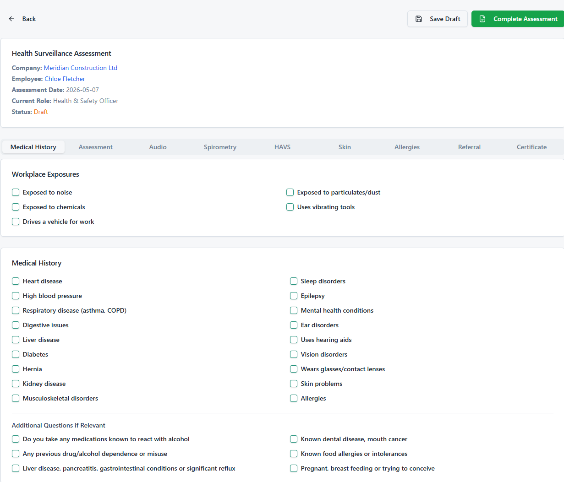Tick Mental health conditions checkbox
The image size is (564, 482).
point(294,310)
